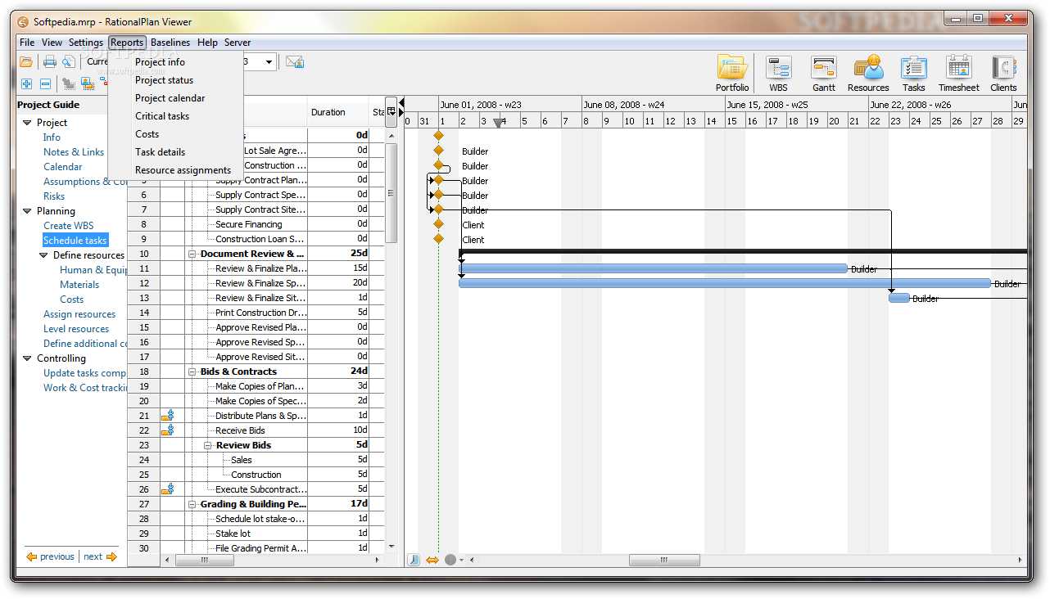Collapse the Project section in Project Guide
This screenshot has width=1050, height=599.
[27, 123]
